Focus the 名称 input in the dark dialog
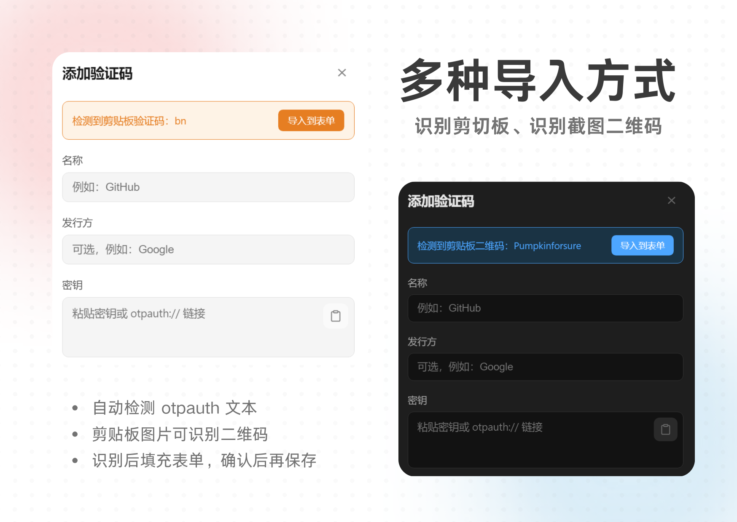This screenshot has height=522, width=737. click(545, 308)
